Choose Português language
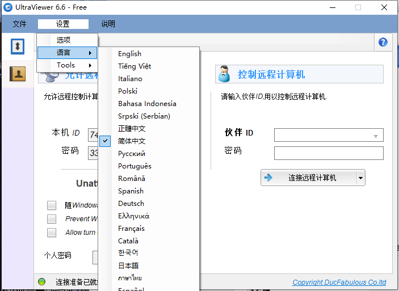 pos(149,166)
